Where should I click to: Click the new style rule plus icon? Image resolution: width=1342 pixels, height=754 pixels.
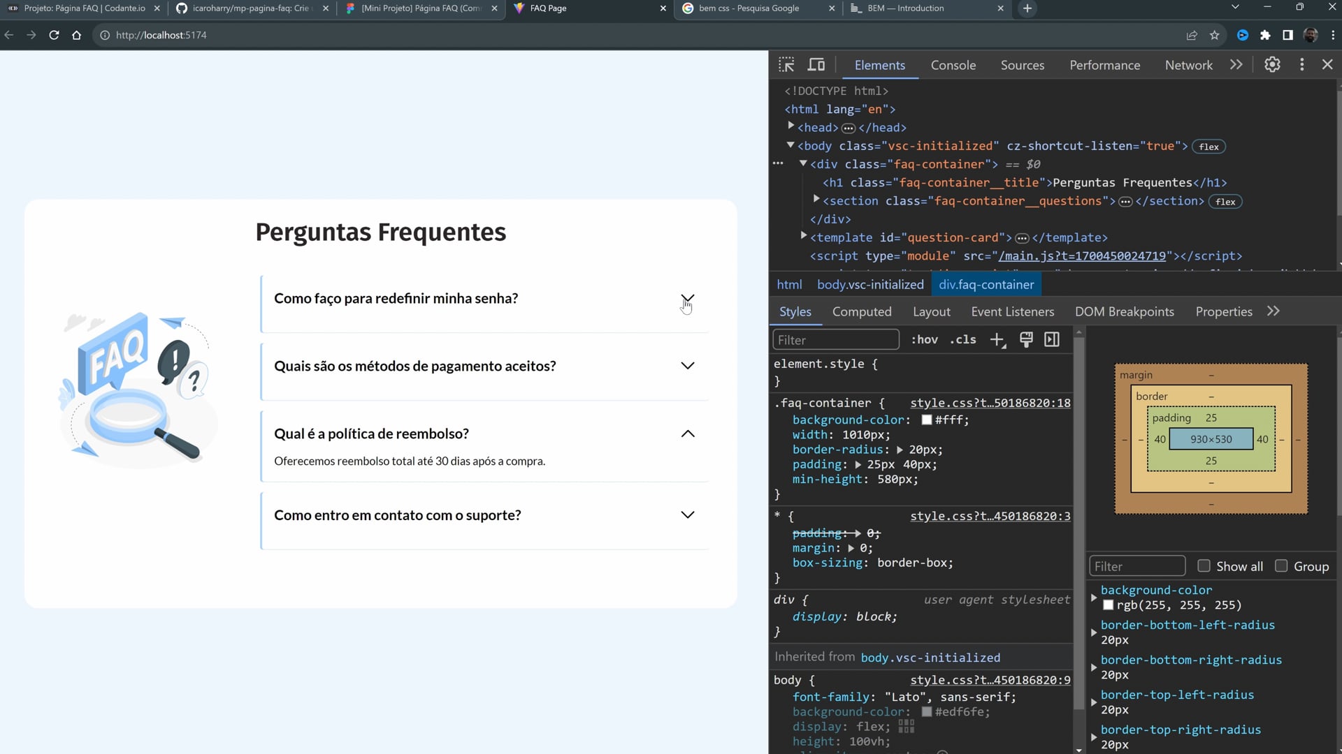pyautogui.click(x=997, y=340)
